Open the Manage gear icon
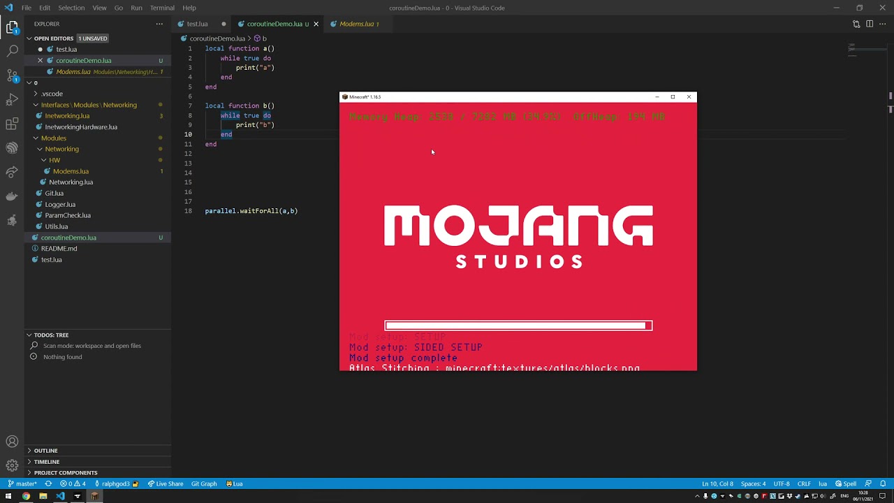Image resolution: width=894 pixels, height=503 pixels. click(12, 465)
